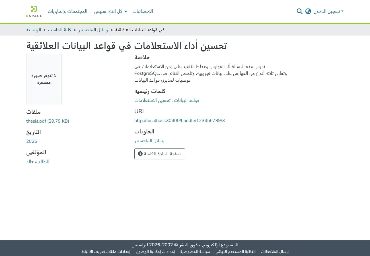The width and height of the screenshot is (370, 256).
Task: Open اتفاقية المستخدم النهائي footer link
Action: pyautogui.click(x=236, y=252)
